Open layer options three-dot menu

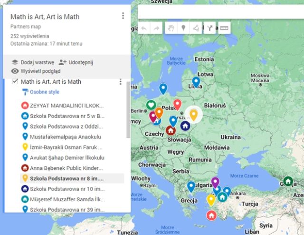[120, 82]
